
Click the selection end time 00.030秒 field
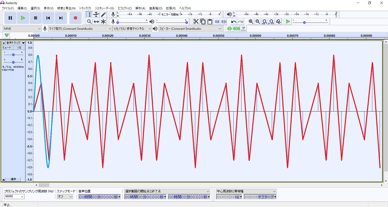pos(190,197)
